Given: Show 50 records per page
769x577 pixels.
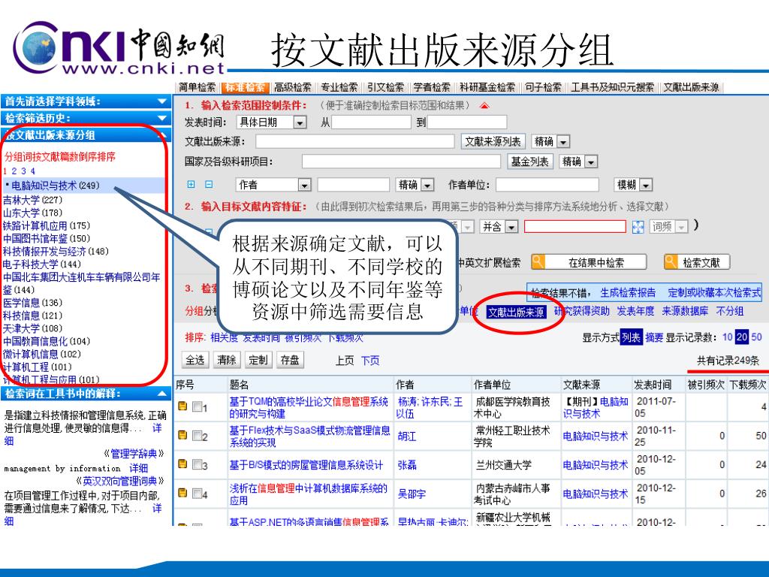Looking at the screenshot, I should (757, 337).
